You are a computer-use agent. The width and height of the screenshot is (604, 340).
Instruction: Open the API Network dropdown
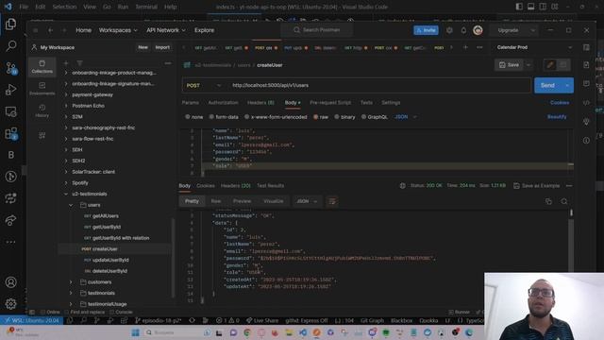pos(166,30)
